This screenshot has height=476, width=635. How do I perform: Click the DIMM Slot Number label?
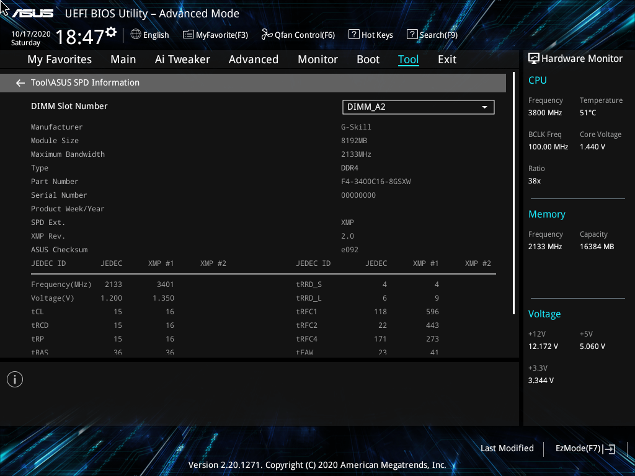[x=69, y=106]
